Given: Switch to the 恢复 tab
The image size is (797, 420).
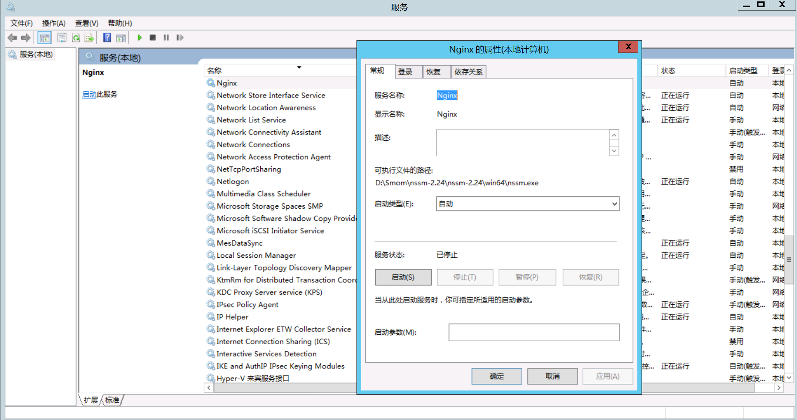Looking at the screenshot, I should 437,72.
